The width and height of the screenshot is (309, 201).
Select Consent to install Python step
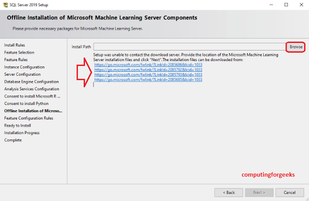coord(26,104)
